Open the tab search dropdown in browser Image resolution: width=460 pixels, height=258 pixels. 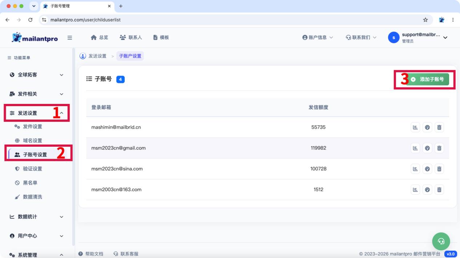pos(35,6)
